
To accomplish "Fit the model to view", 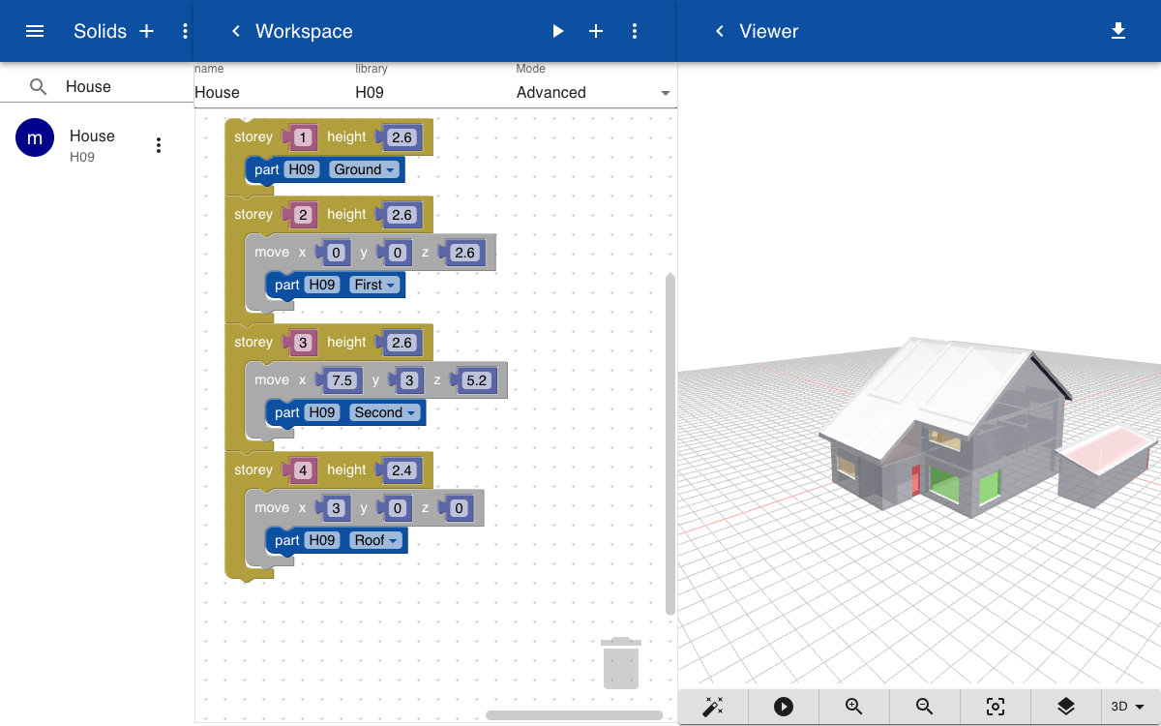I will pyautogui.click(x=996, y=707).
